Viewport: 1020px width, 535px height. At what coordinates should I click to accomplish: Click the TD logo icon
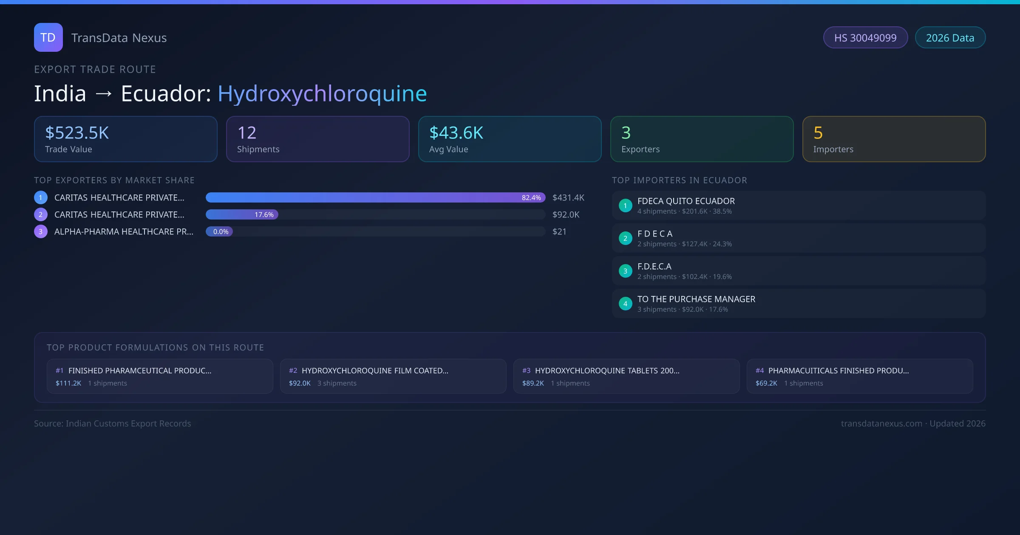[x=48, y=37]
